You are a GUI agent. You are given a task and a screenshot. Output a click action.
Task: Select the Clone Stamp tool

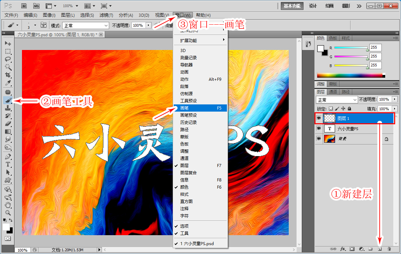point(8,108)
